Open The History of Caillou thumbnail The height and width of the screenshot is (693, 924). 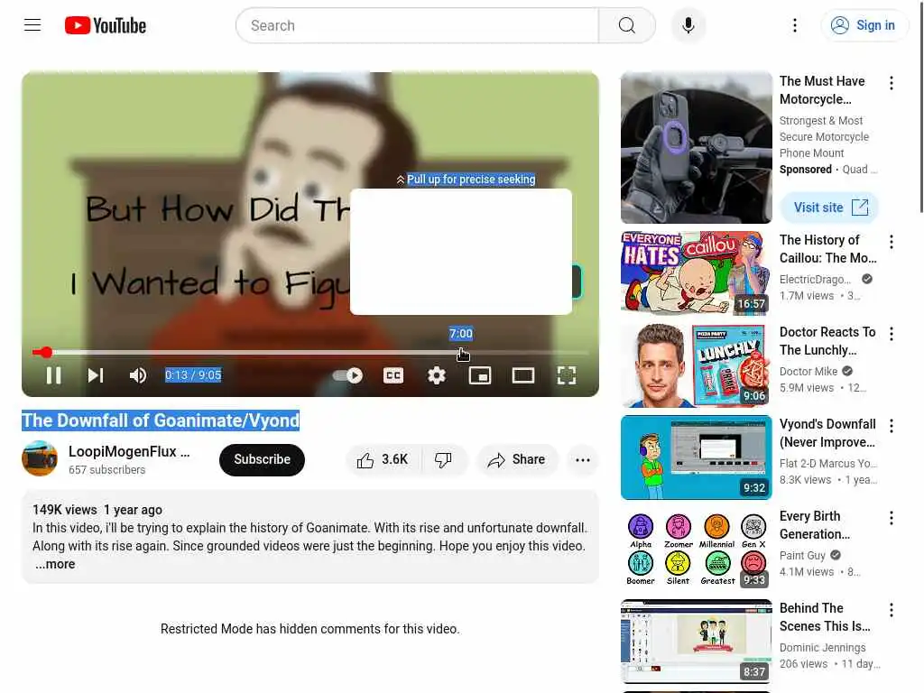pyautogui.click(x=696, y=273)
